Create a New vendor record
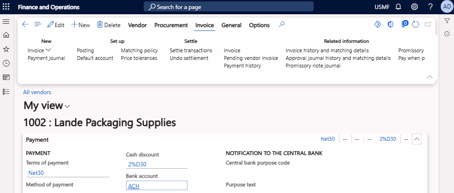 [x=80, y=25]
